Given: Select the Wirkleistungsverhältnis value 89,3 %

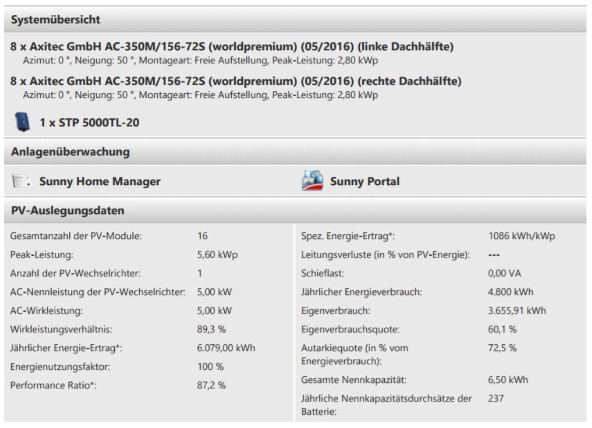Looking at the screenshot, I should [x=211, y=330].
